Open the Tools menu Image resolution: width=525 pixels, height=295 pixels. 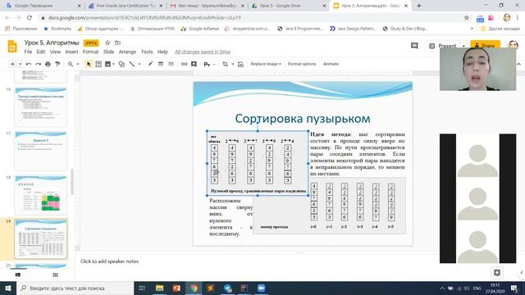pyautogui.click(x=147, y=52)
